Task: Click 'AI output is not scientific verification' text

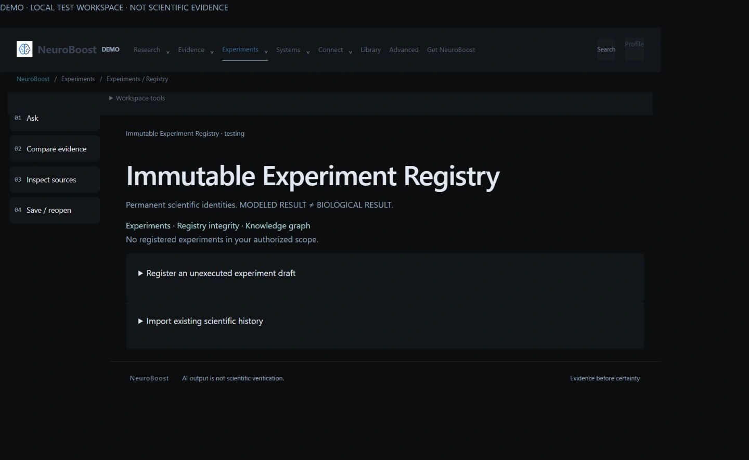Action: click(233, 378)
